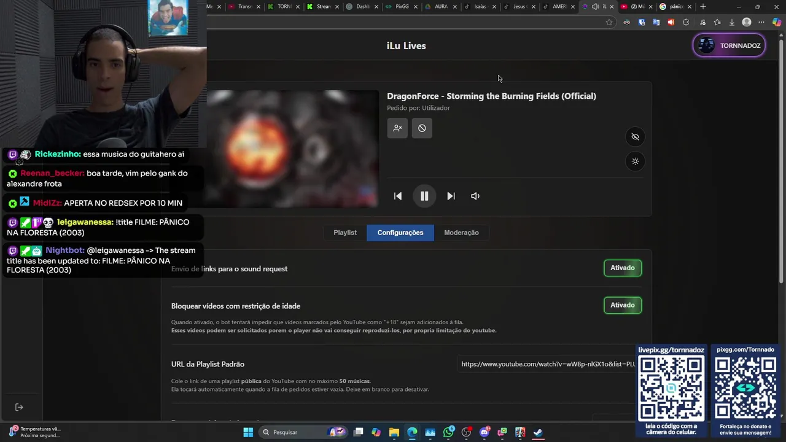Launch File Explorer from taskbar
The height and width of the screenshot is (442, 786).
point(394,432)
